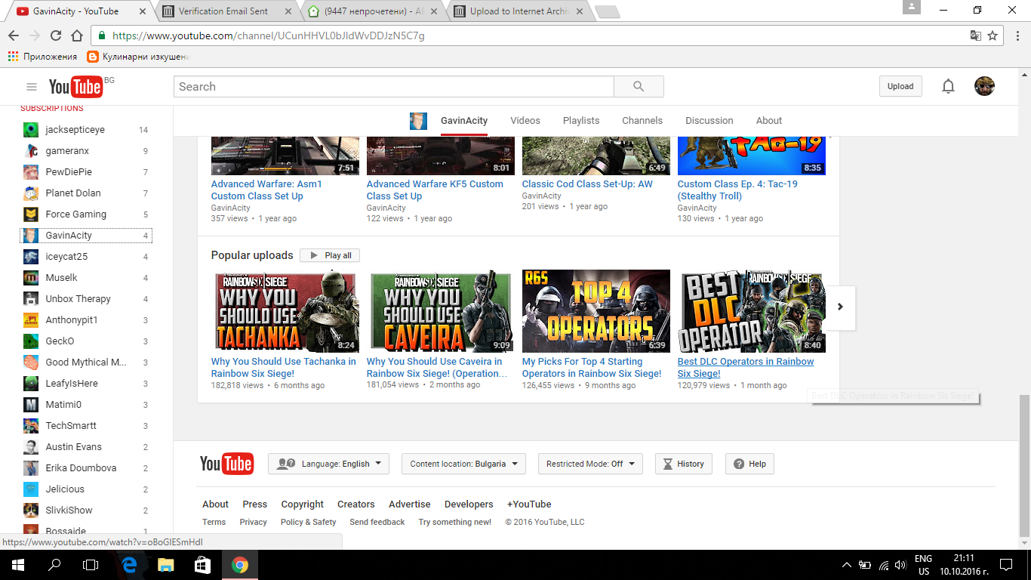Click the Chrome home icon
The height and width of the screenshot is (580, 1031).
(x=76, y=35)
